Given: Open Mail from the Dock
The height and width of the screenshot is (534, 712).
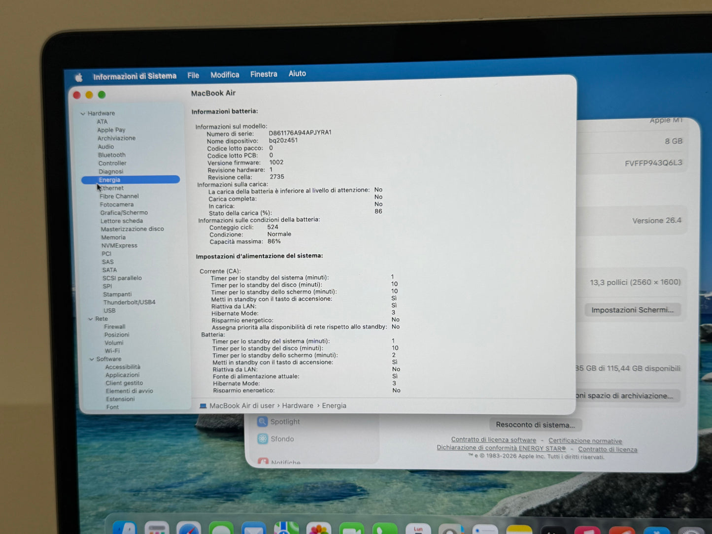Looking at the screenshot, I should 254,528.
